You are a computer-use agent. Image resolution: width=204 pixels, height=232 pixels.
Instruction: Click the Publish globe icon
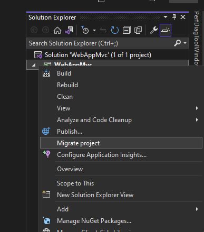pos(46,131)
